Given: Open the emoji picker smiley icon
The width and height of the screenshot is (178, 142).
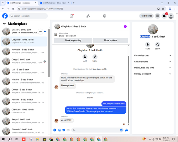Looking at the screenshot, I should click(x=121, y=130).
